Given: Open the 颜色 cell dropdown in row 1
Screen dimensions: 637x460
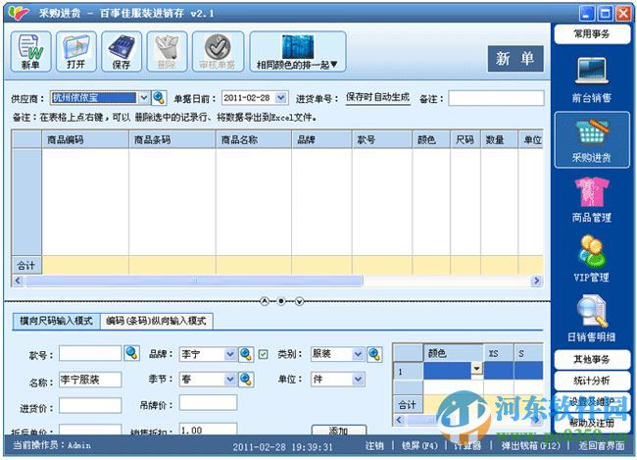Looking at the screenshot, I should click(476, 369).
